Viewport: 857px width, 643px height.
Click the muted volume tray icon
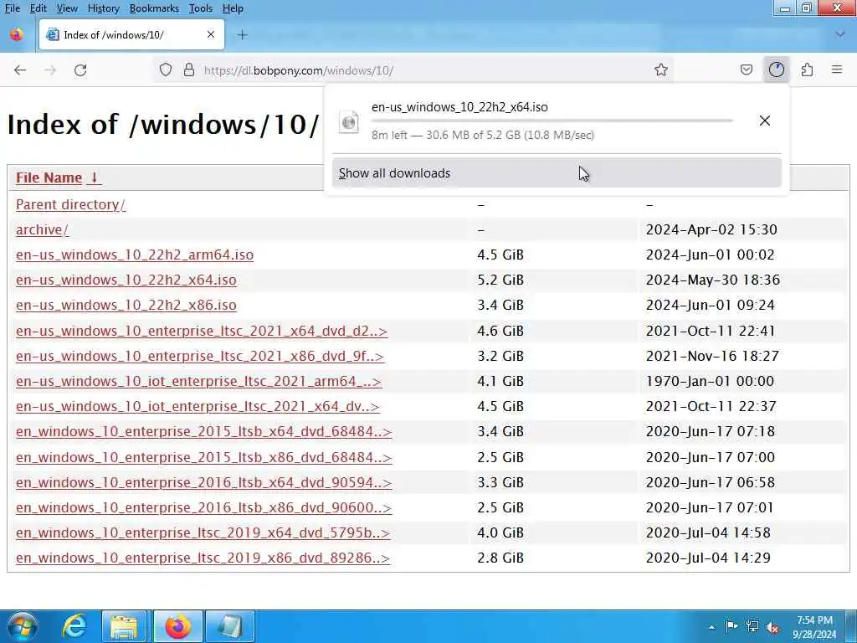tap(772, 627)
